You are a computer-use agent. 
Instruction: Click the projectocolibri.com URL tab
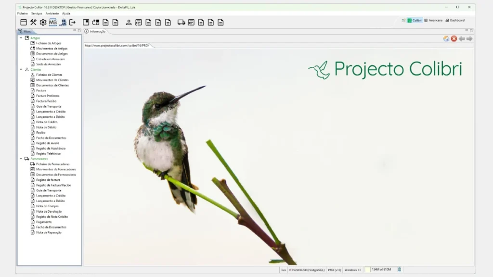[x=117, y=46]
